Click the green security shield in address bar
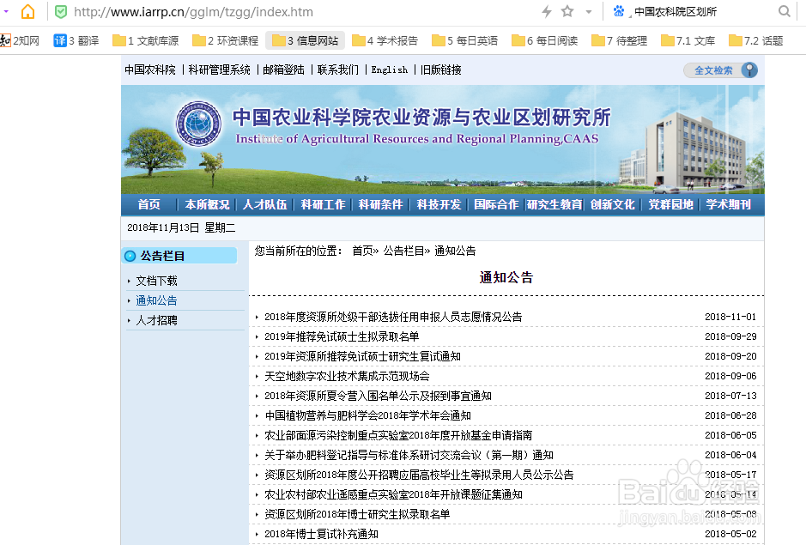Screen dimensions: 806x545 pos(60,12)
